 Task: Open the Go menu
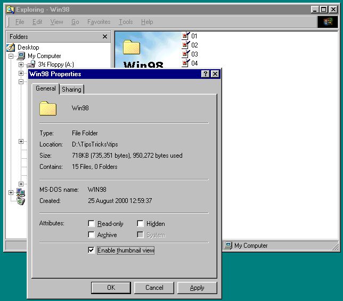tap(75, 22)
